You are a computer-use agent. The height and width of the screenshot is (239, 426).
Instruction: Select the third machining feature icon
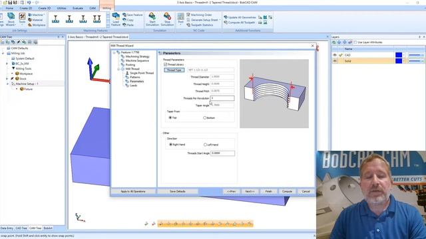click(x=83, y=19)
